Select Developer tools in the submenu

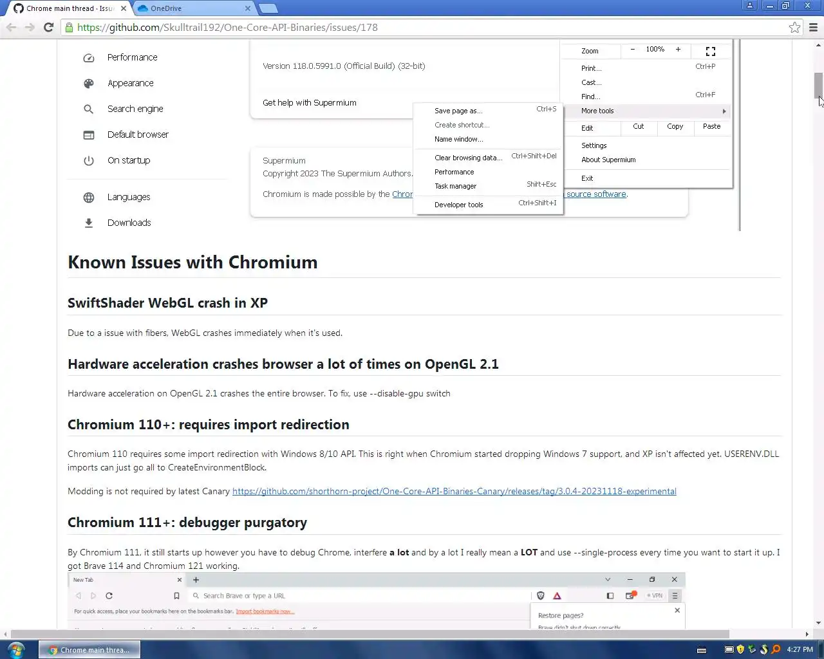489,204
